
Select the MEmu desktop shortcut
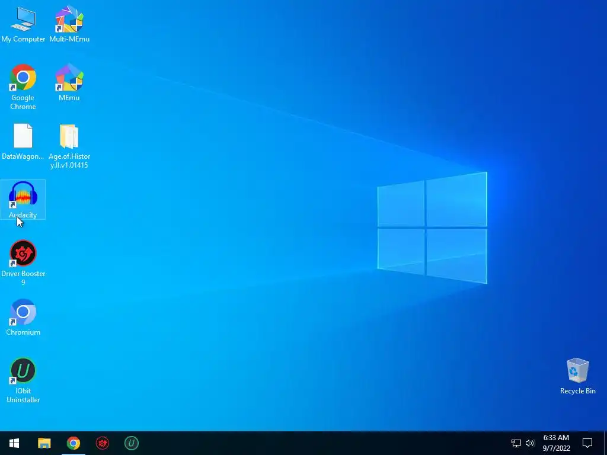tap(69, 82)
